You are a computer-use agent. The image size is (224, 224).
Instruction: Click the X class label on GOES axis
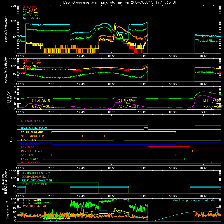tap(15, 87)
